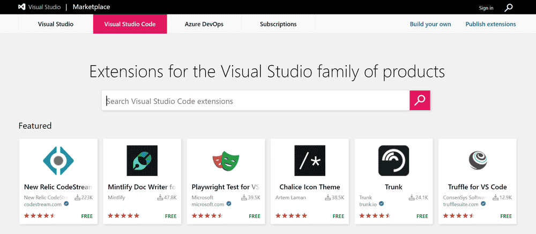Open the Truffle for VS Code title
536x234 pixels.
(x=478, y=187)
